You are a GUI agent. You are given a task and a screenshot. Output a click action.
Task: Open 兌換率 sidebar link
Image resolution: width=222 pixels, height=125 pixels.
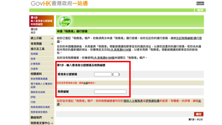34,69
